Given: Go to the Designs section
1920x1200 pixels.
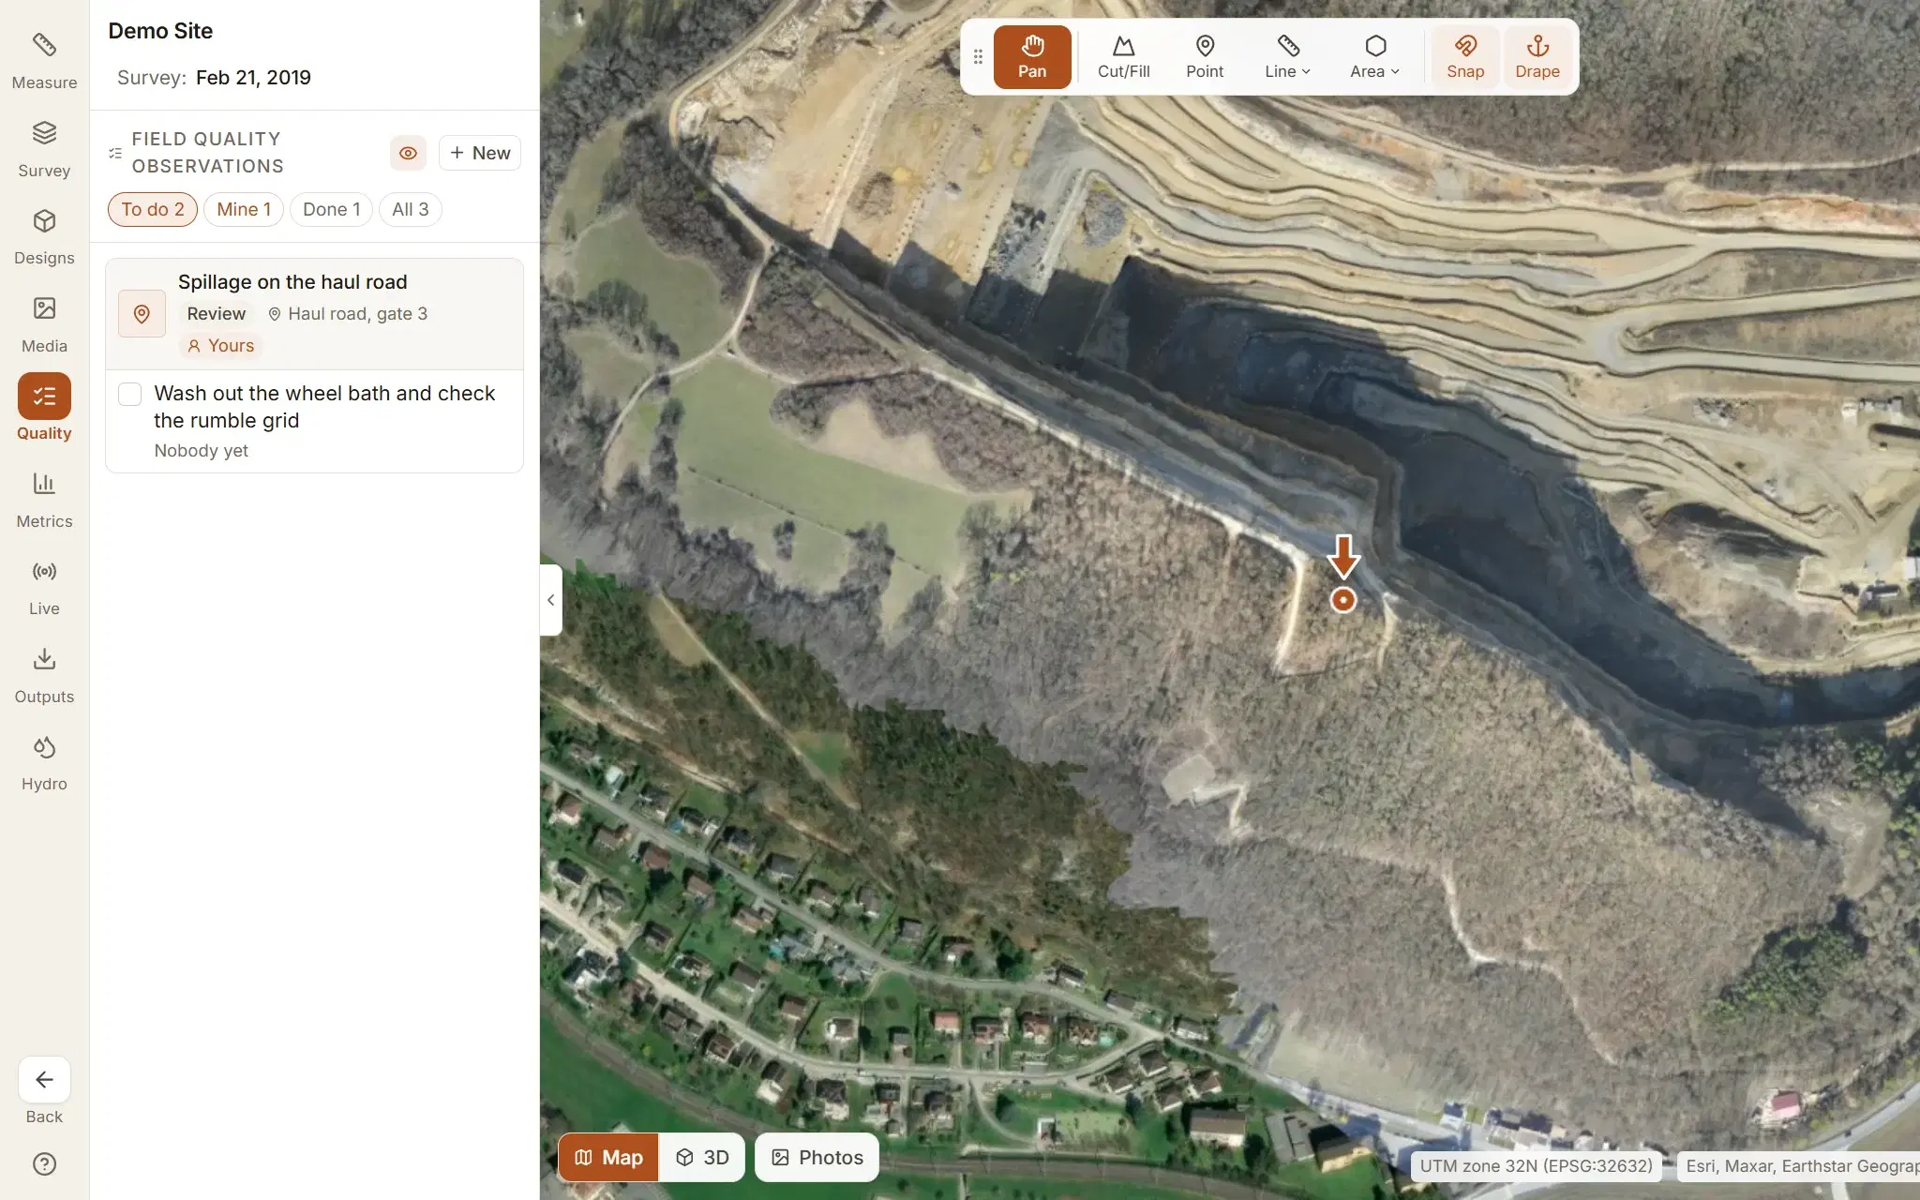Looking at the screenshot, I should tap(44, 236).
